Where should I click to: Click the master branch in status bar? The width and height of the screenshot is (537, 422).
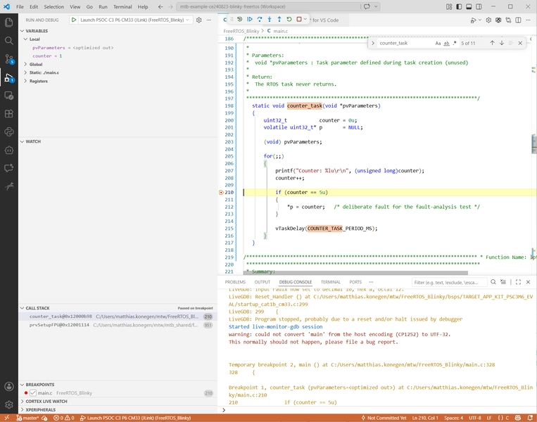click(27, 418)
